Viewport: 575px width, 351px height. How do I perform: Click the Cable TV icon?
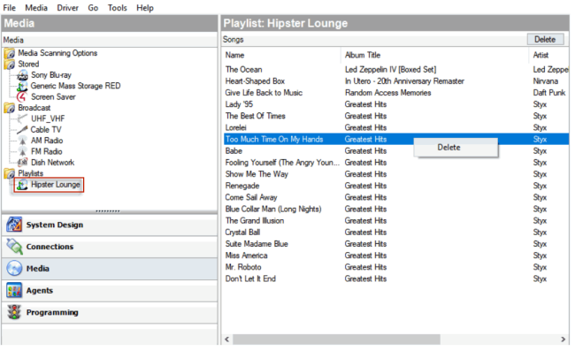click(x=22, y=130)
